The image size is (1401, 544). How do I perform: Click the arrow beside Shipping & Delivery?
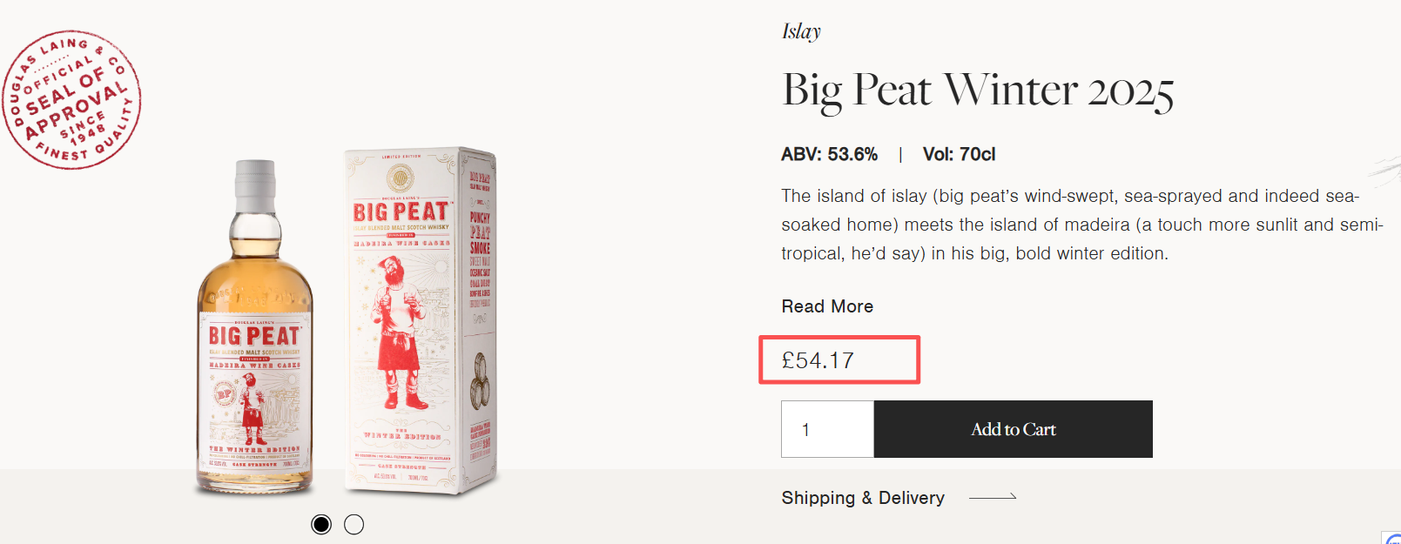pyautogui.click(x=993, y=497)
